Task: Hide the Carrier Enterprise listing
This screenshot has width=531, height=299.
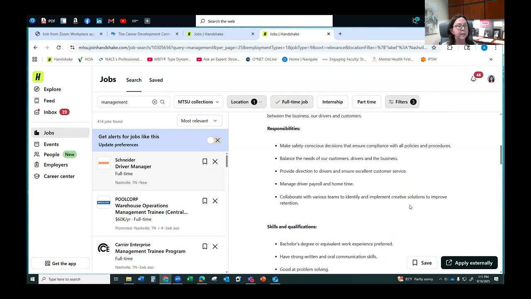Action: 215,247
